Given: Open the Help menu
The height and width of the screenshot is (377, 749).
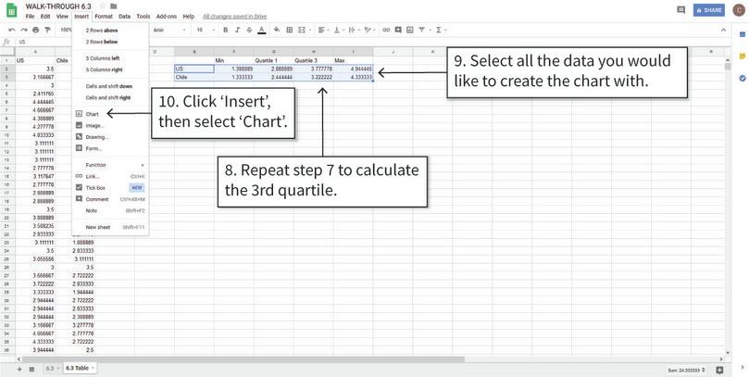Looking at the screenshot, I should point(189,17).
